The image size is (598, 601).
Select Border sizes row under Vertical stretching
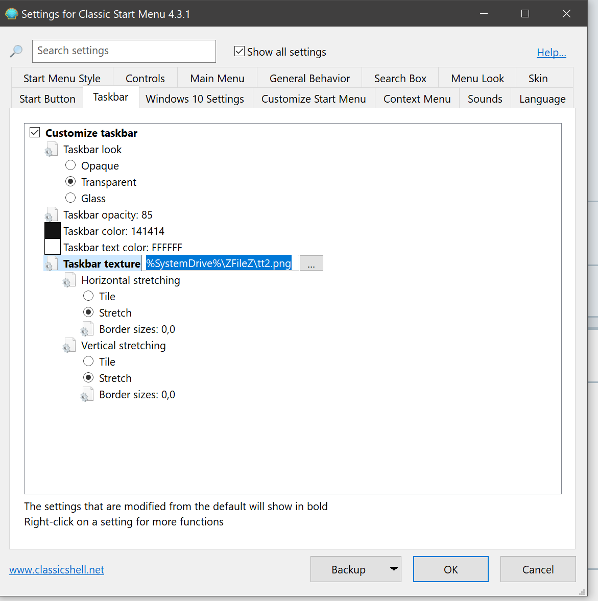pyautogui.click(x=137, y=395)
